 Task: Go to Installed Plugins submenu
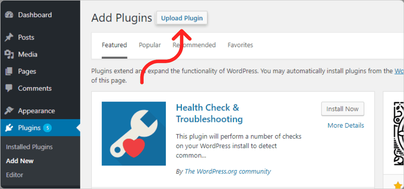29,147
